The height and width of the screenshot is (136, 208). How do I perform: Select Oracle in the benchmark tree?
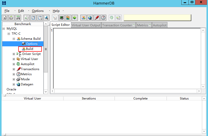[x=11, y=89]
